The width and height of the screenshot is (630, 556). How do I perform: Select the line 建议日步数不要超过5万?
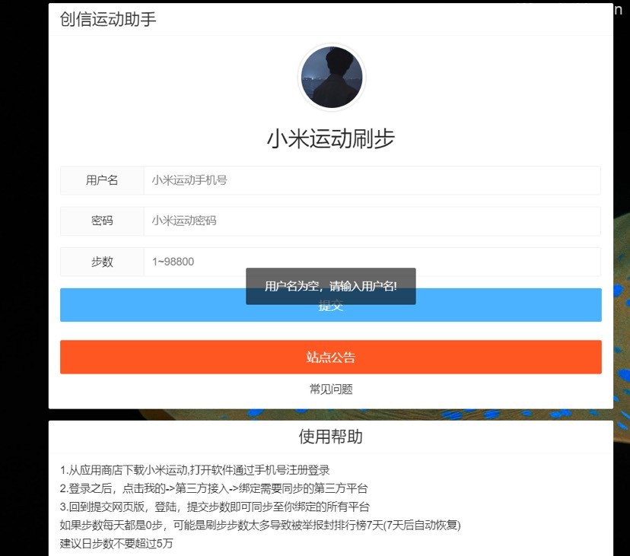(x=116, y=544)
